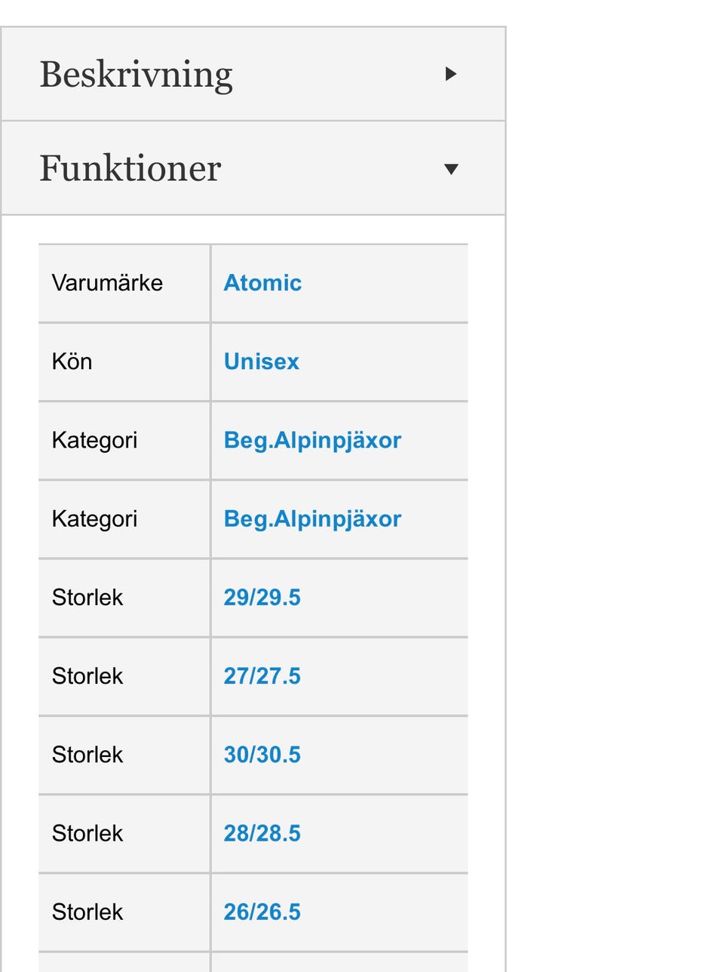724x972 pixels.
Task: Choose size 29/29.5 link
Action: pos(262,597)
